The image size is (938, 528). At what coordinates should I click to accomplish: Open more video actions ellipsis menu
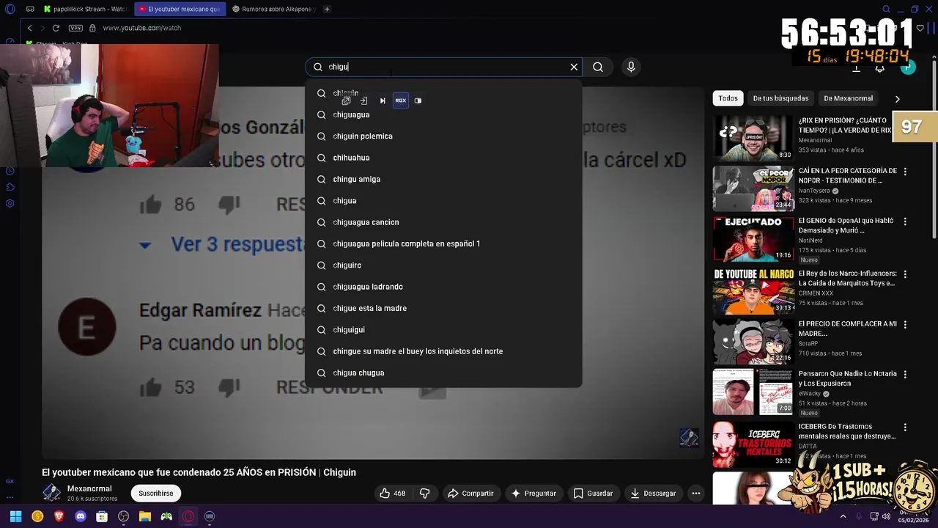pyautogui.click(x=696, y=494)
